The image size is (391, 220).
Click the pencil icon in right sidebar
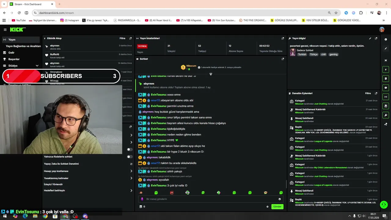[x=386, y=49]
